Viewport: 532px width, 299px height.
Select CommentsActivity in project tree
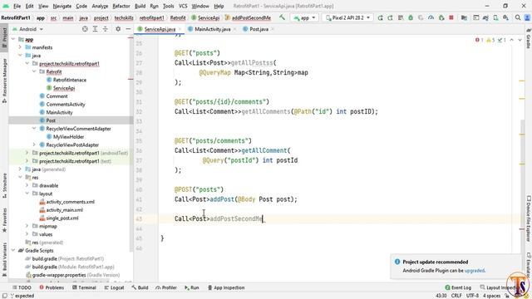66,105
